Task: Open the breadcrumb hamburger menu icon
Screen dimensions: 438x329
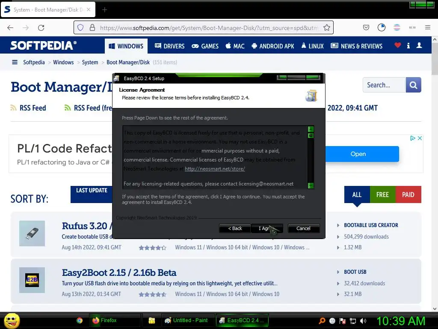Action: click(15, 62)
